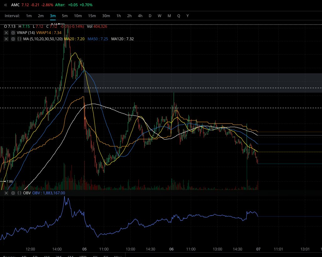Open the MA indicator script braces icon
This screenshot has height=257, width=322.
pos(19,39)
